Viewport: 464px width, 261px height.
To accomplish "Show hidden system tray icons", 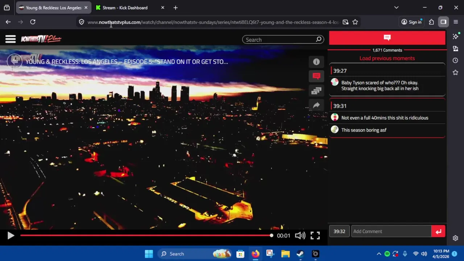I will pyautogui.click(x=379, y=254).
